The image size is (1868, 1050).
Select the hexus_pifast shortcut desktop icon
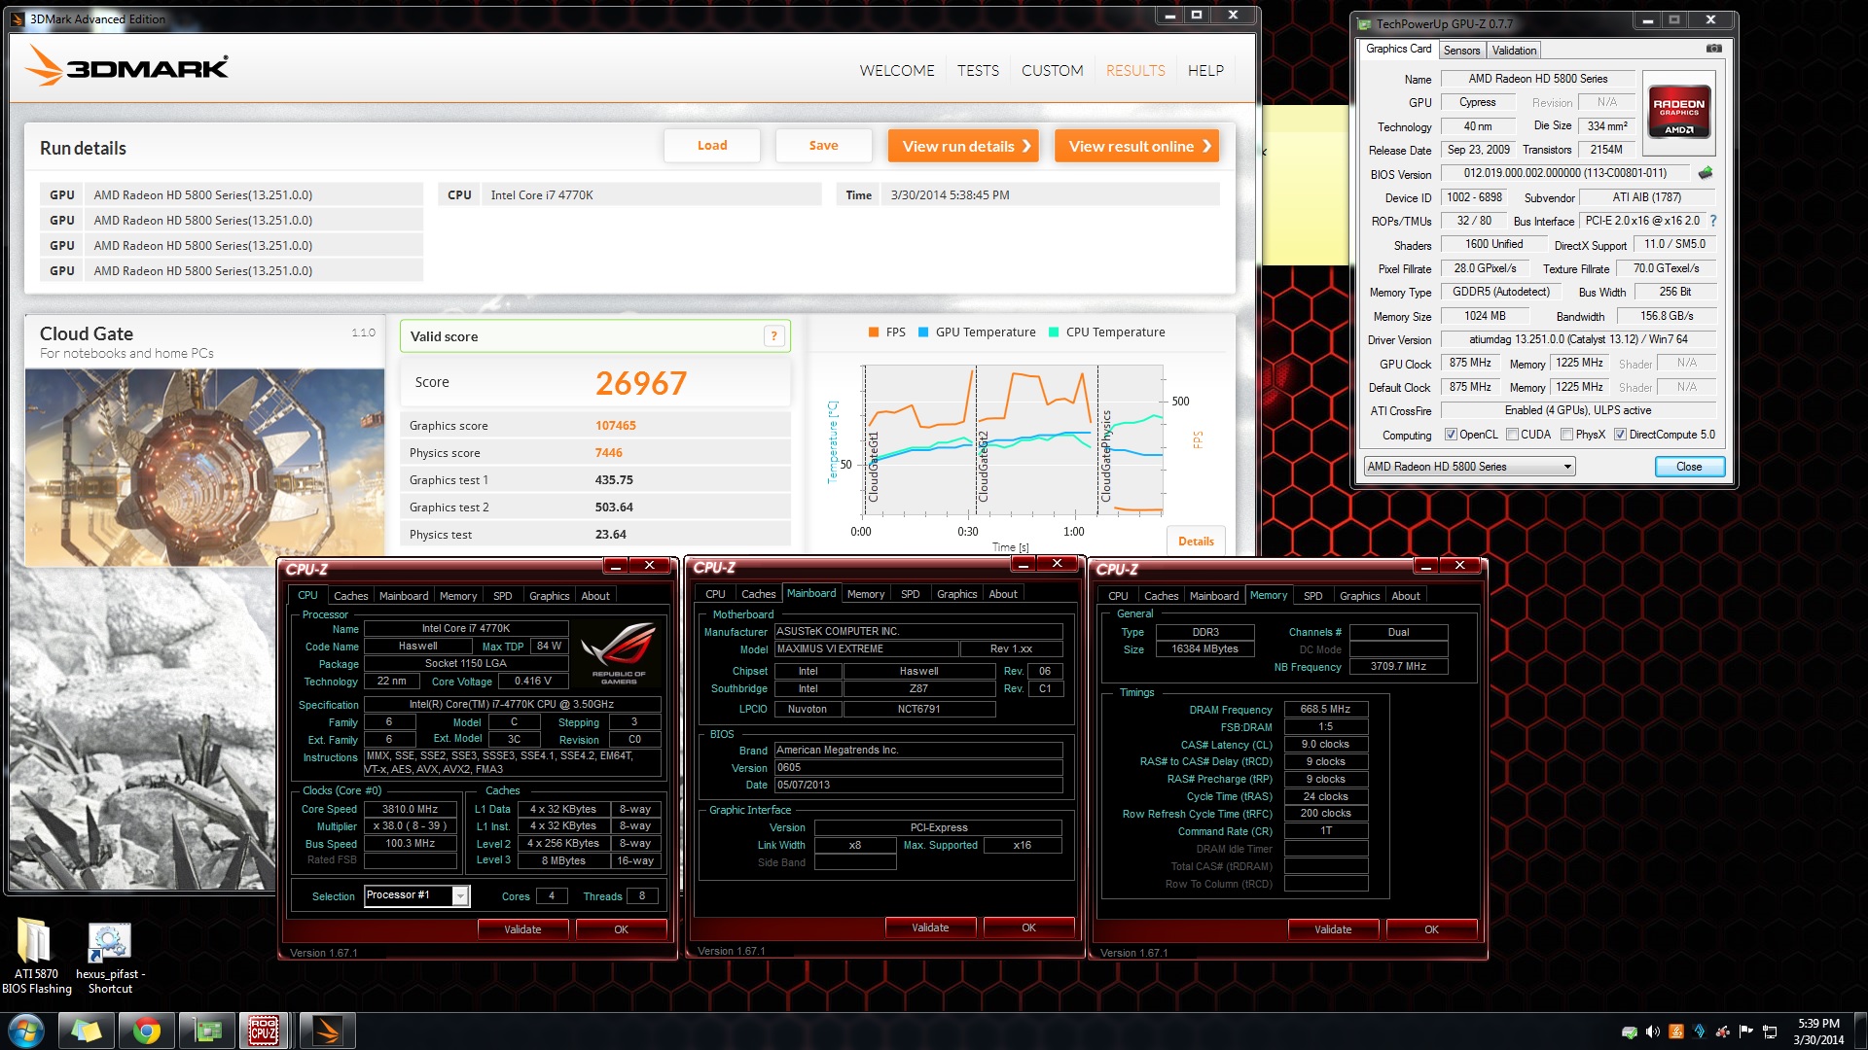(x=110, y=958)
